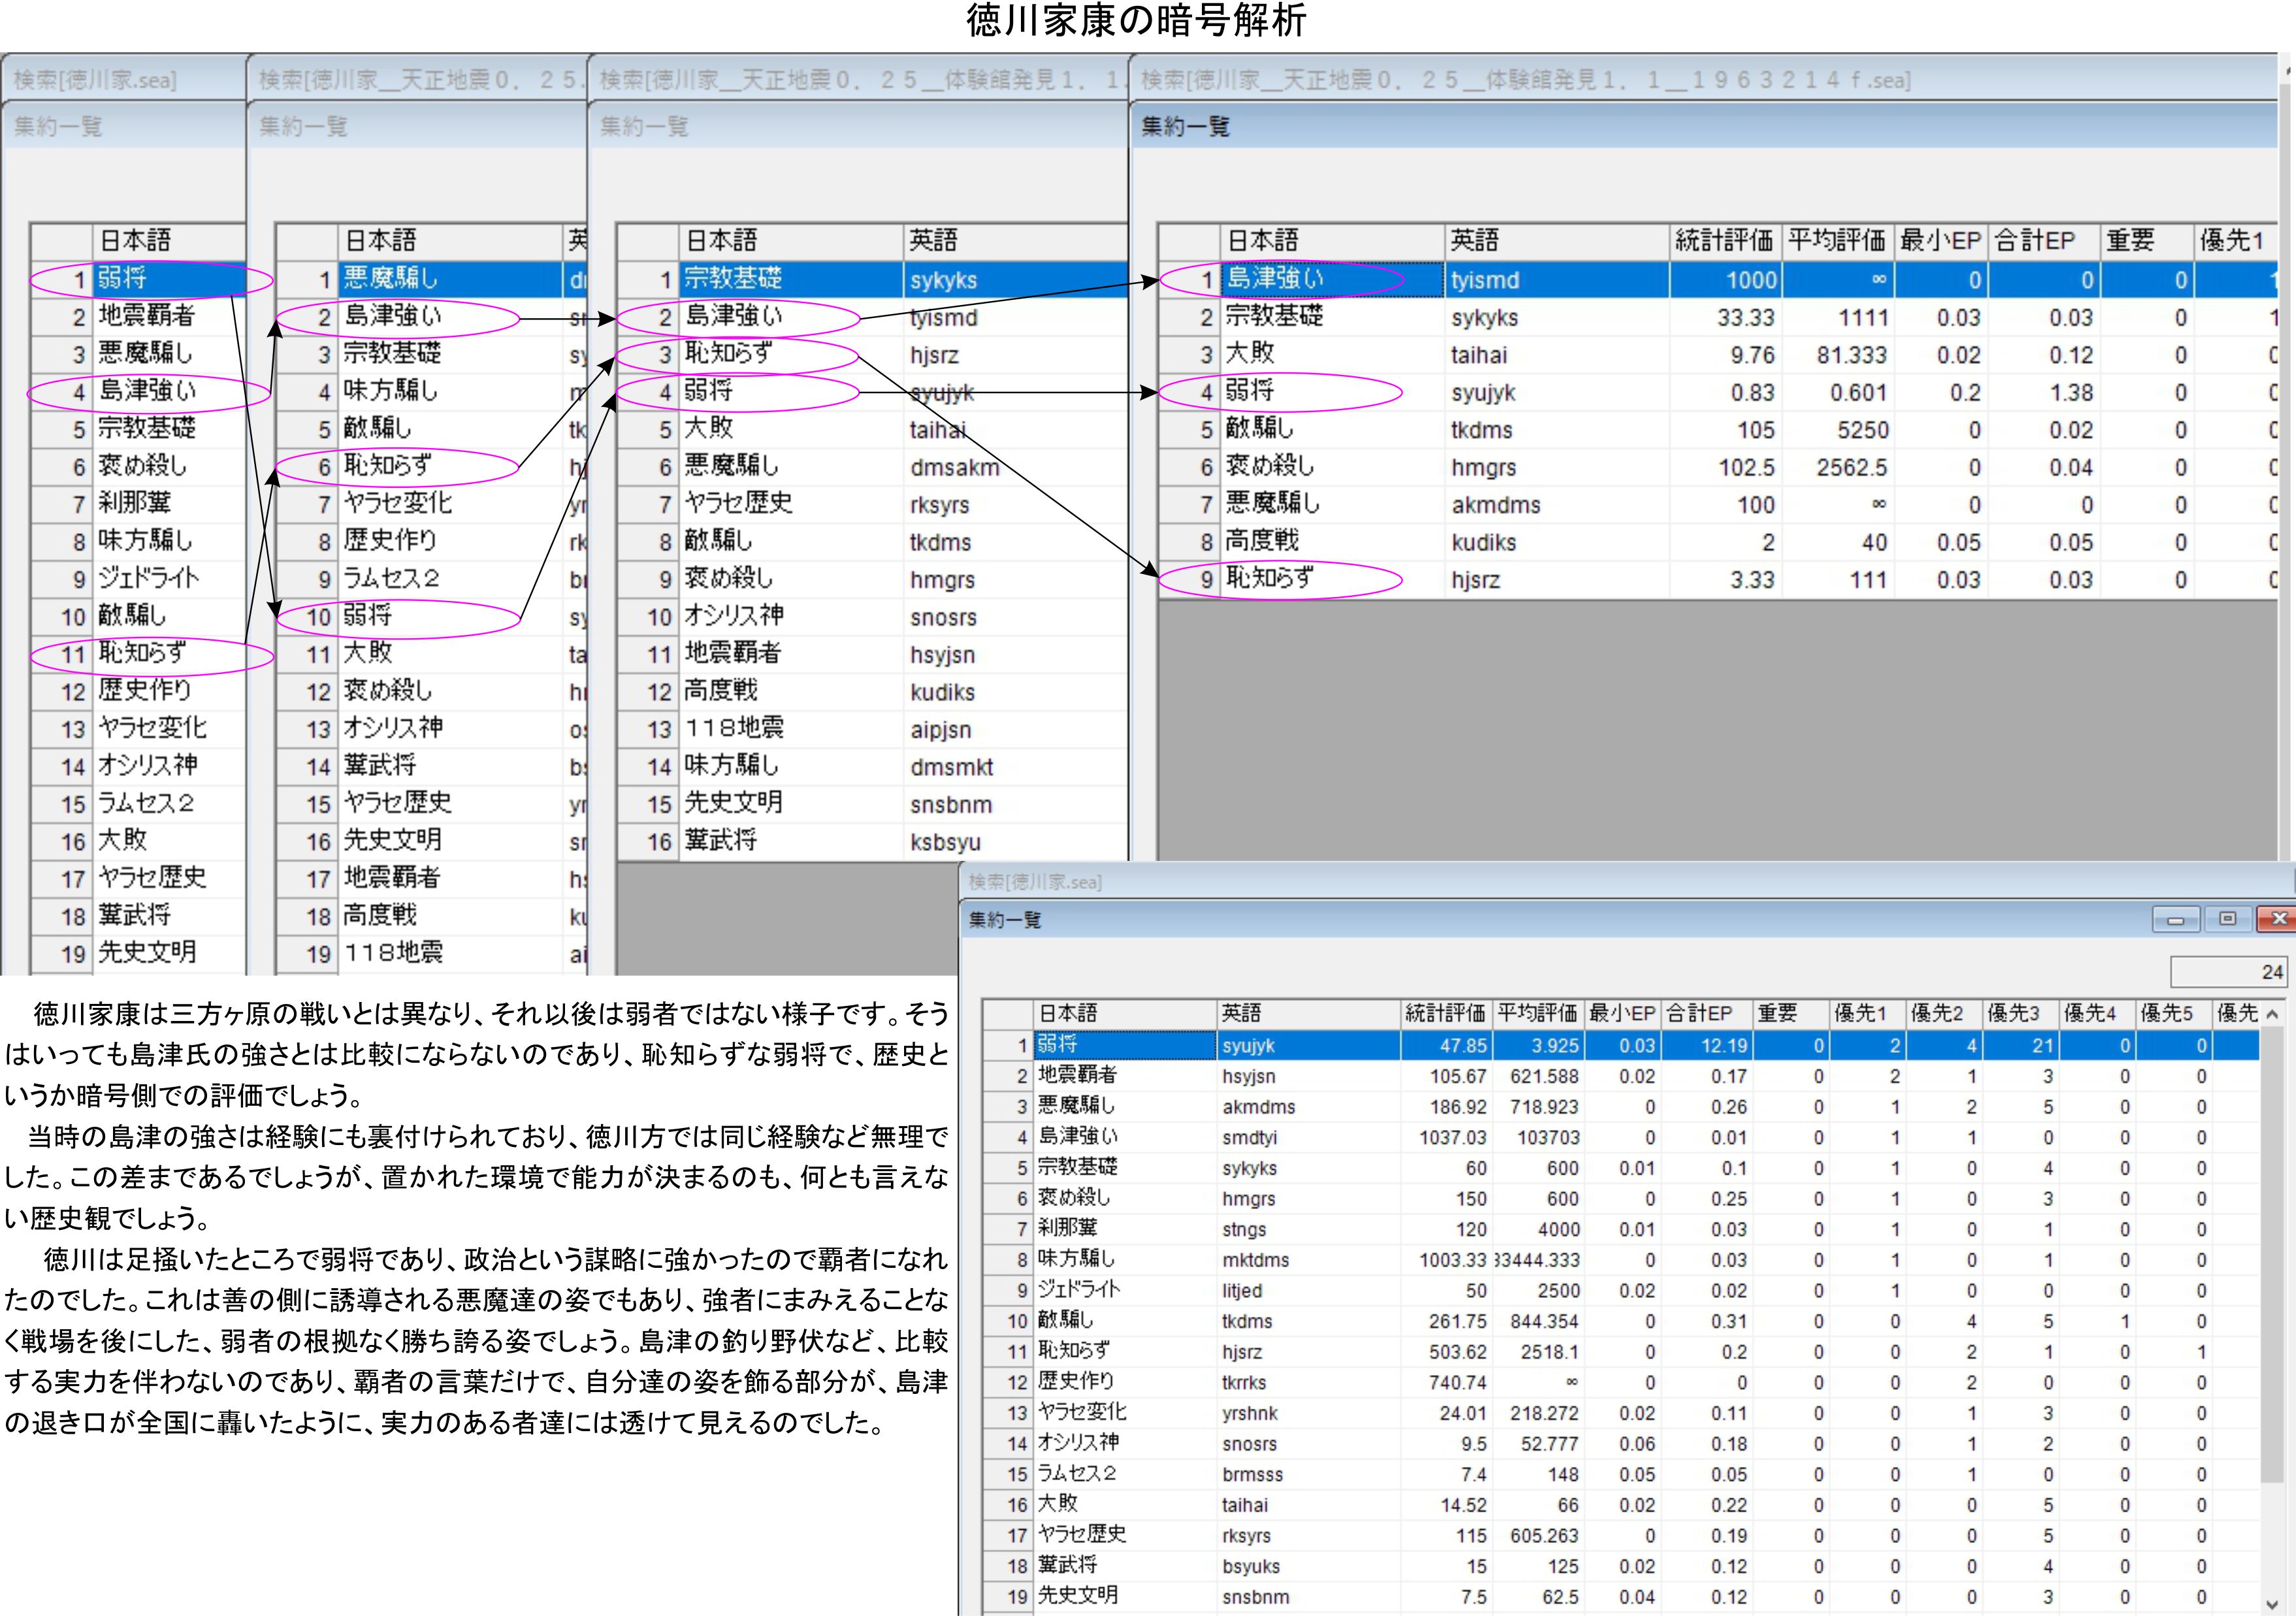Select the cell with value 5250
This screenshot has width=2296, height=1616.
click(x=1838, y=430)
